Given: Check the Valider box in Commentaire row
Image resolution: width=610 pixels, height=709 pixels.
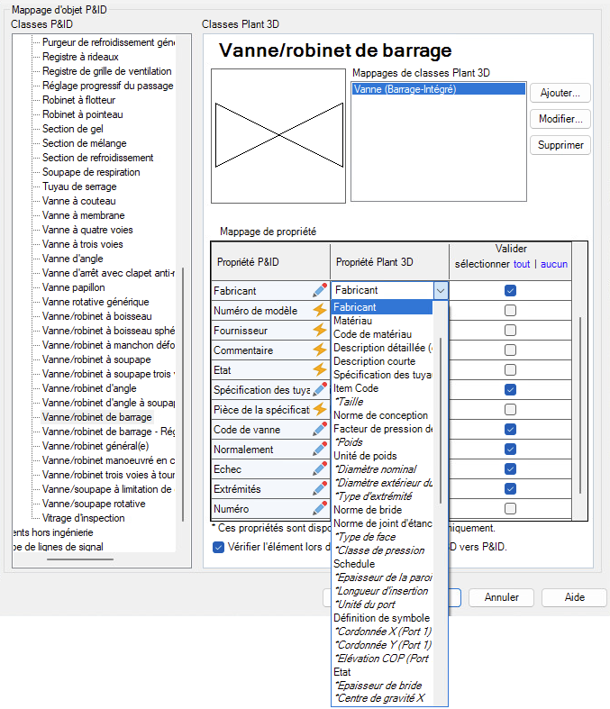Looking at the screenshot, I should pyautogui.click(x=510, y=350).
